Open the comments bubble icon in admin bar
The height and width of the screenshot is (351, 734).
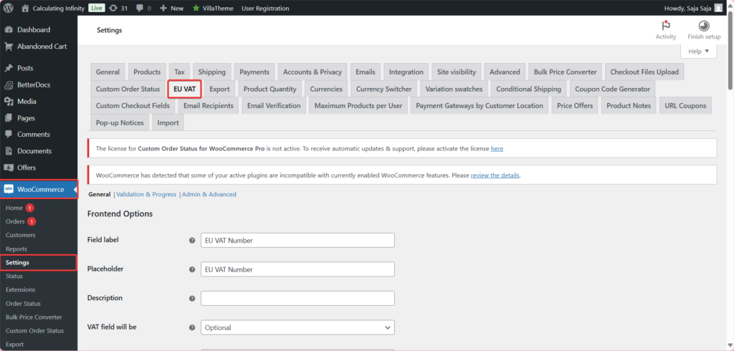[x=140, y=8]
